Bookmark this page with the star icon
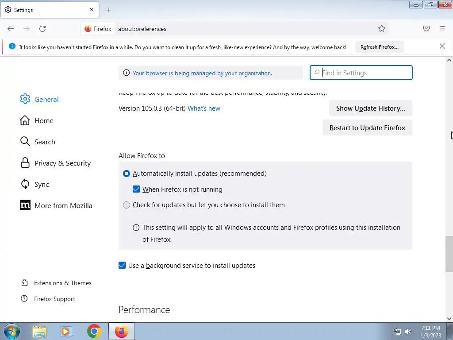 coord(382,28)
